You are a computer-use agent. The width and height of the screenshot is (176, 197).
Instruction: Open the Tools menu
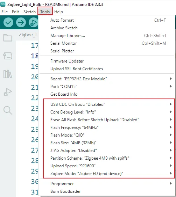coord(45,12)
